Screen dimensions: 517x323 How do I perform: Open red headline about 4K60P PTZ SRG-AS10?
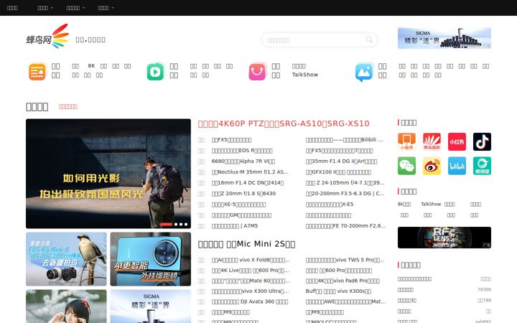click(x=284, y=123)
